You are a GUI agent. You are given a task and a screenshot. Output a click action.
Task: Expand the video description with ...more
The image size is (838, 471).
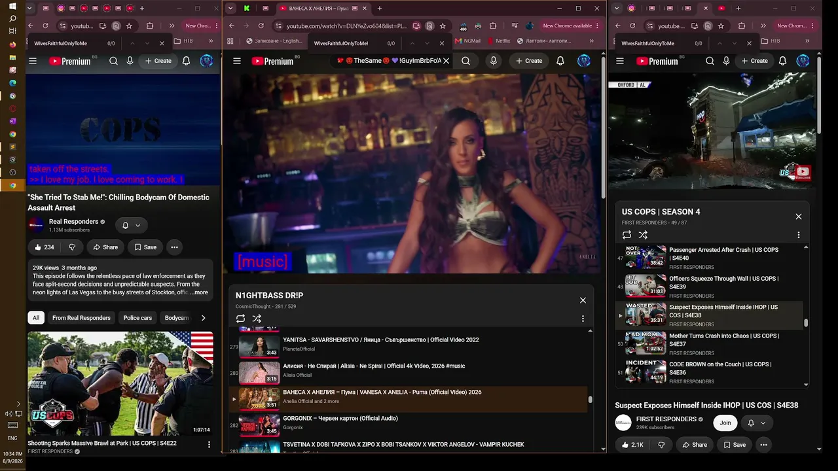[199, 292]
